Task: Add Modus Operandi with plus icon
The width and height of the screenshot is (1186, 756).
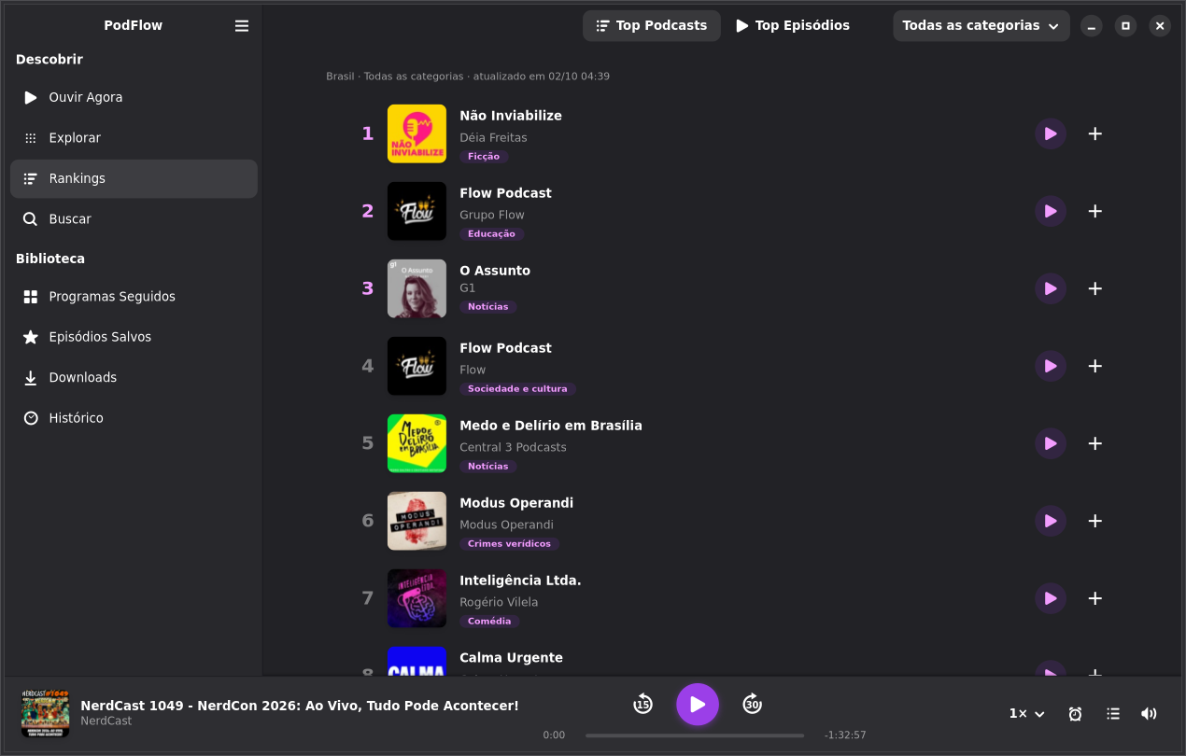Action: click(x=1095, y=521)
